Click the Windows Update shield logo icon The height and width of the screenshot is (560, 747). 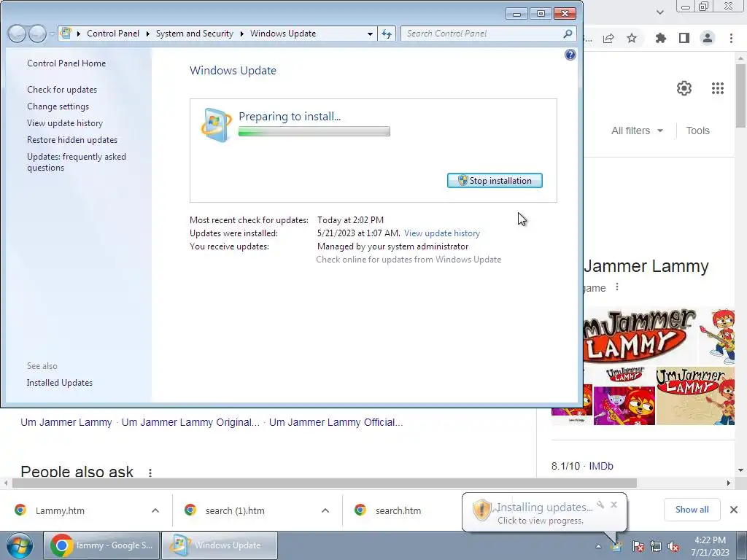pos(216,125)
